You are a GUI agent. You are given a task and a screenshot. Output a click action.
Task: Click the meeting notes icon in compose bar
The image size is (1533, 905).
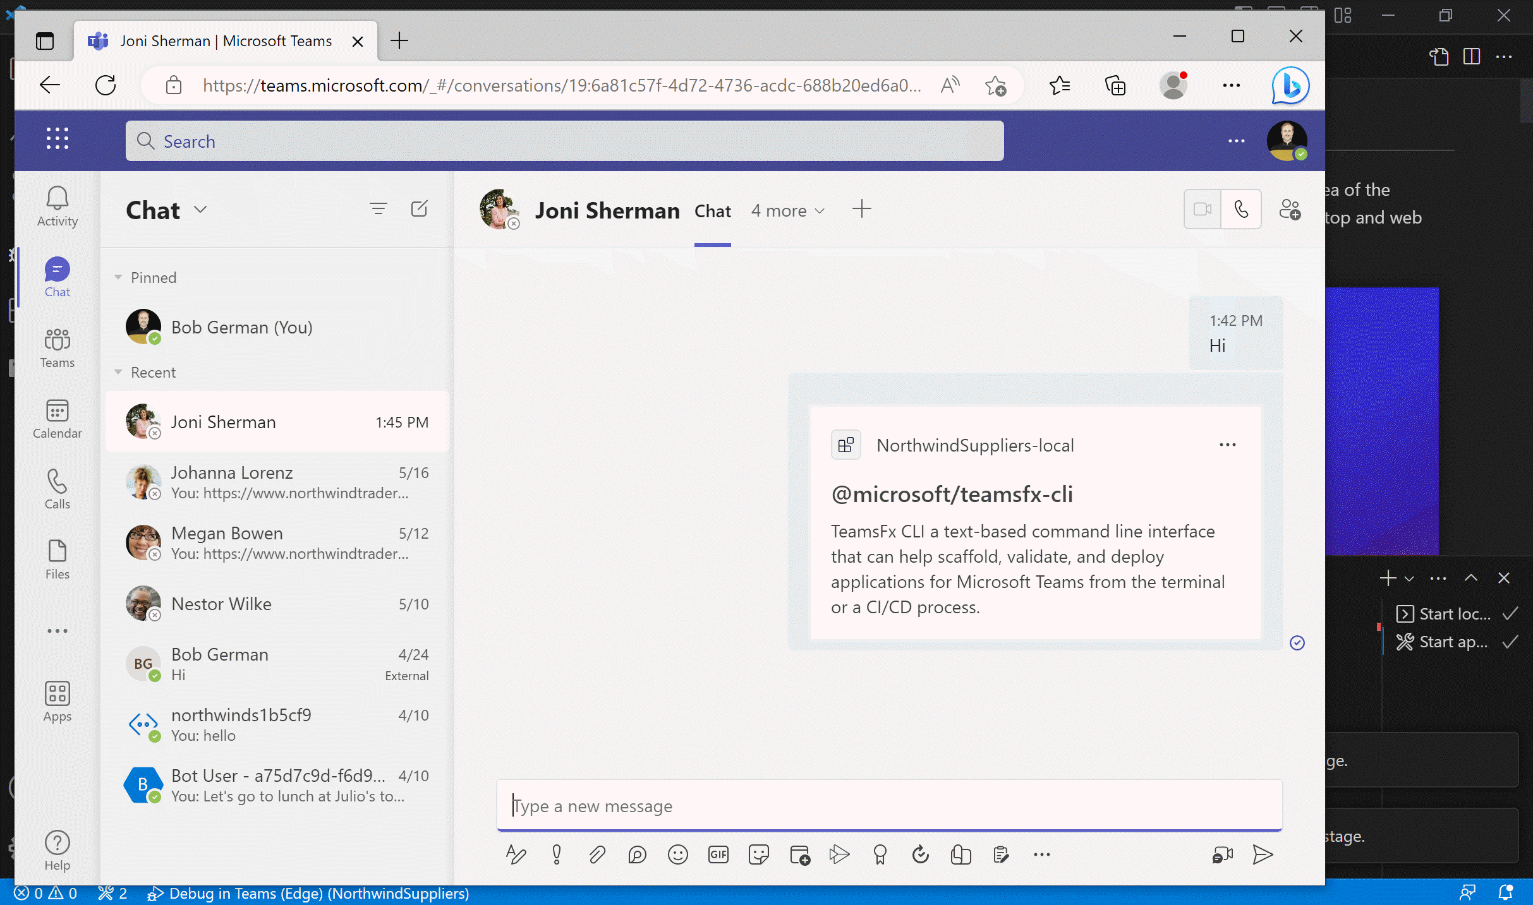click(x=1000, y=854)
